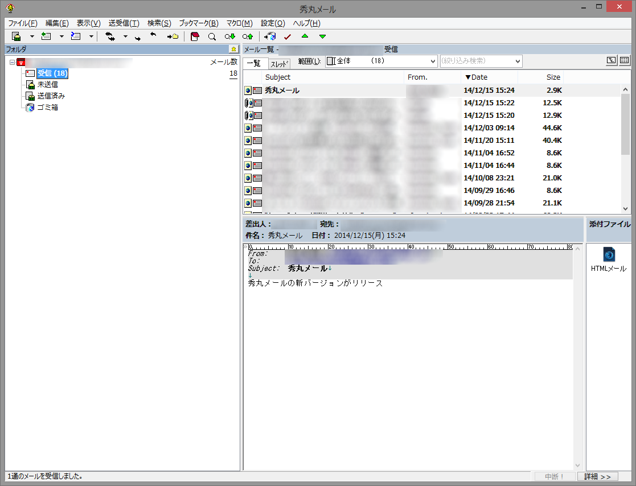Open the HTMLメール attachment icon

pyautogui.click(x=609, y=260)
